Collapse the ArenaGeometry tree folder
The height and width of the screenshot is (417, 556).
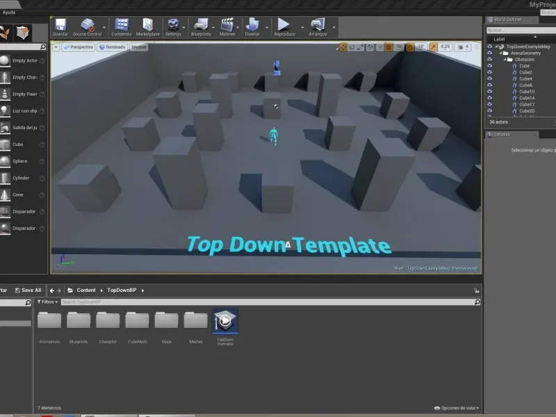coord(500,53)
